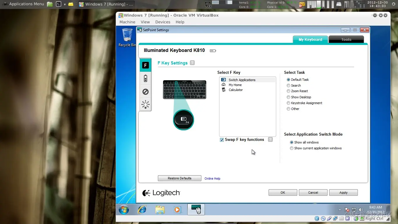Screen dimensions: 398x224
Task: Select My Home in F Key list
Action: 247,85
